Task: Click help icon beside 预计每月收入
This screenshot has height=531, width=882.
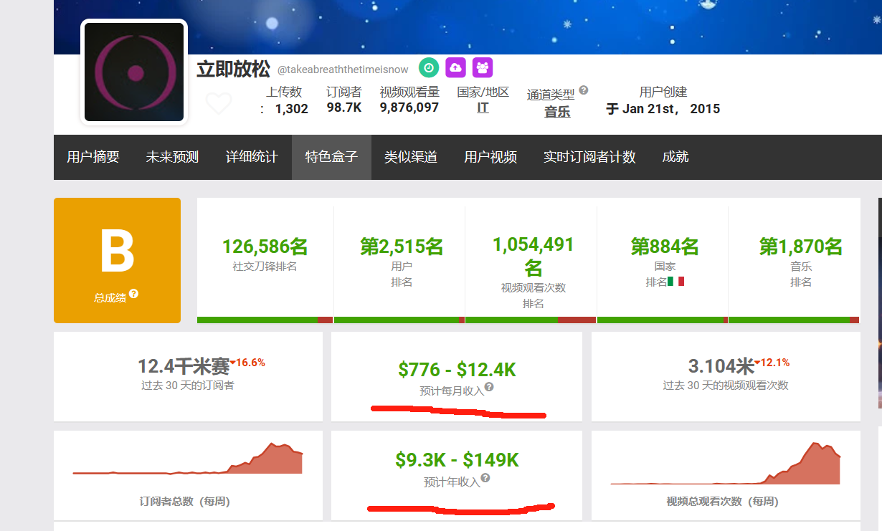Action: (x=489, y=388)
